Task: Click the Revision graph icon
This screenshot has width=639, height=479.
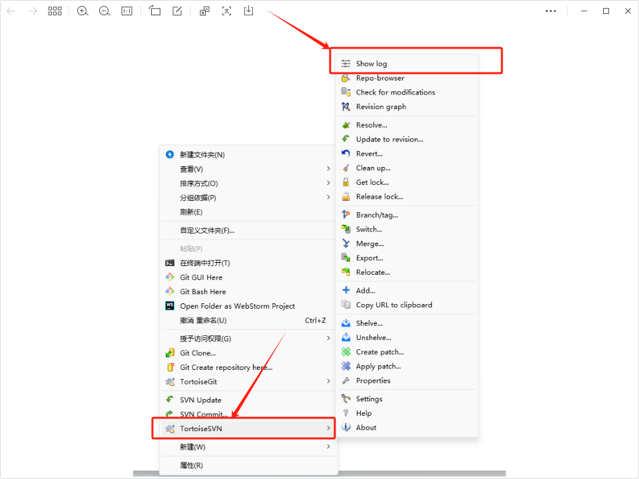Action: tap(345, 106)
